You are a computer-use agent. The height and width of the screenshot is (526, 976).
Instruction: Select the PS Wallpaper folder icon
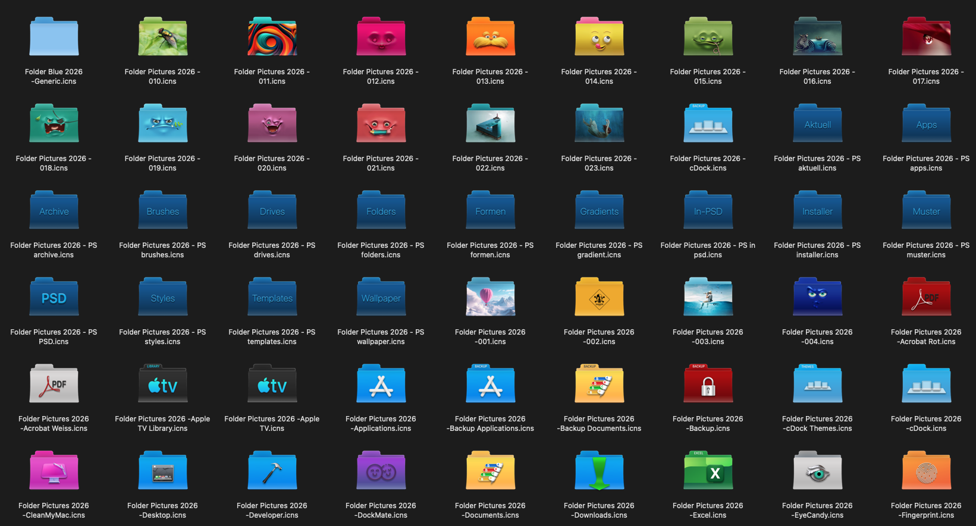pyautogui.click(x=381, y=297)
